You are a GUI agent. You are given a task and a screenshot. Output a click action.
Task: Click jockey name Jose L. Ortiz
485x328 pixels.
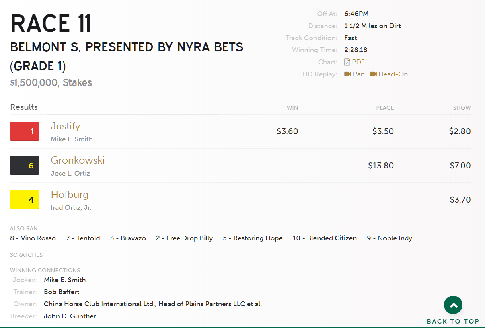[70, 173]
